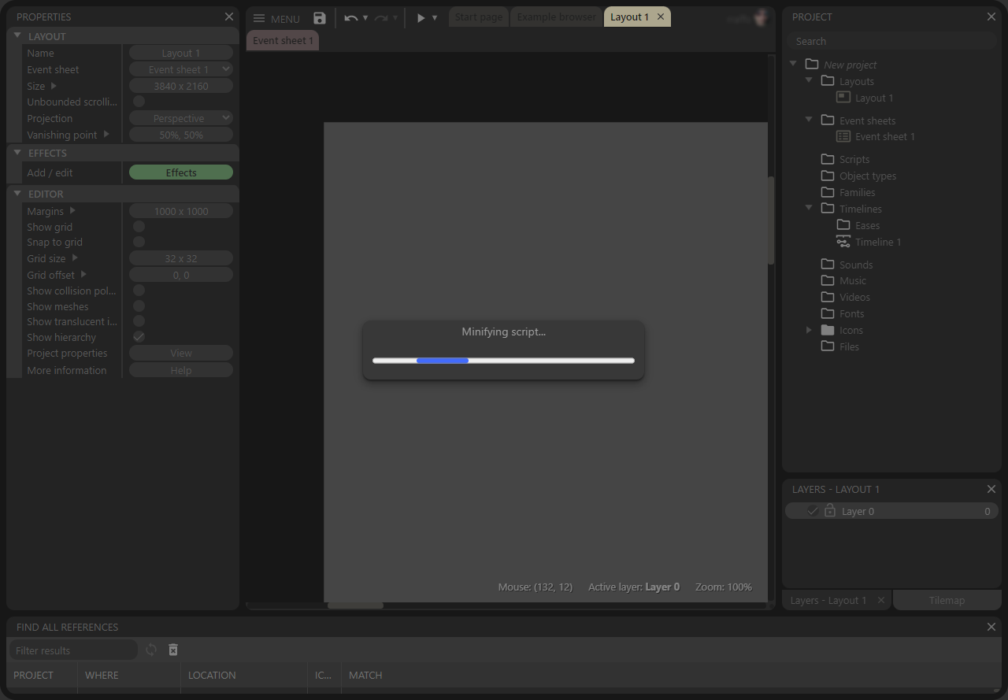
Task: Save the project
Action: [319, 17]
